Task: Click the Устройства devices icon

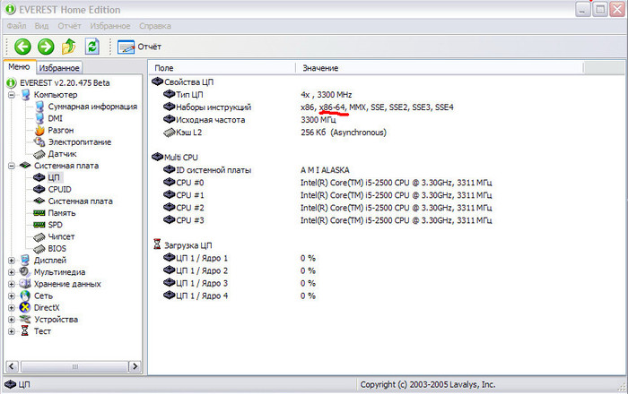Action: pyautogui.click(x=25, y=320)
